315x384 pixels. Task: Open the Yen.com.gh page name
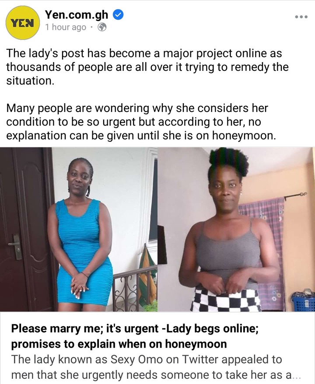77,15
